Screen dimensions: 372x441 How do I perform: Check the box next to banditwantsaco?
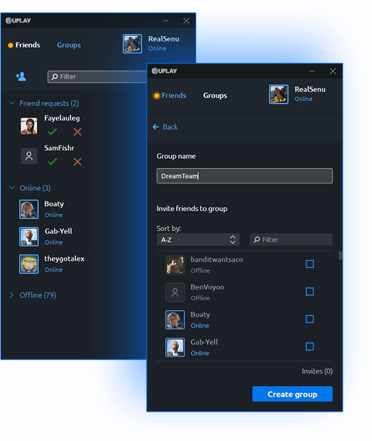[310, 264]
